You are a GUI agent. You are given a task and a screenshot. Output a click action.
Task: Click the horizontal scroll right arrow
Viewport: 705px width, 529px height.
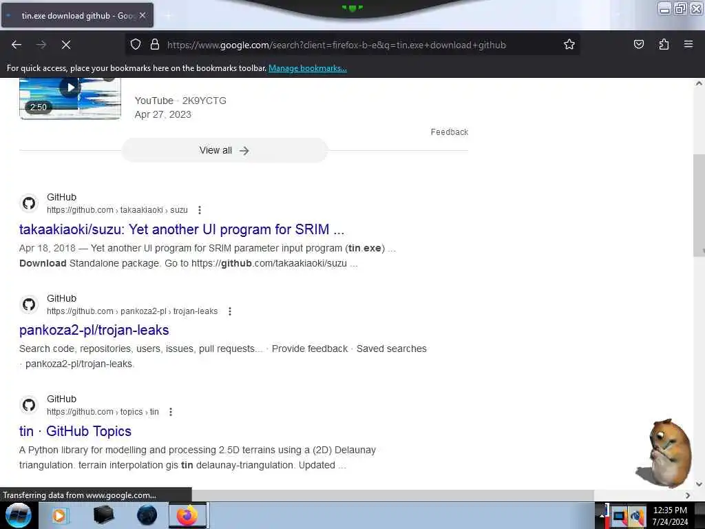[688, 495]
